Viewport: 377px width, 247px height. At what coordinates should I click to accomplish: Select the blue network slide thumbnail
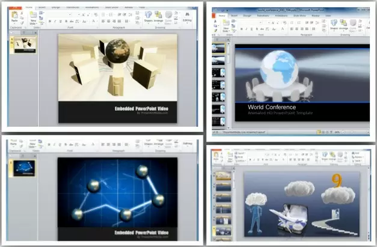point(25,168)
